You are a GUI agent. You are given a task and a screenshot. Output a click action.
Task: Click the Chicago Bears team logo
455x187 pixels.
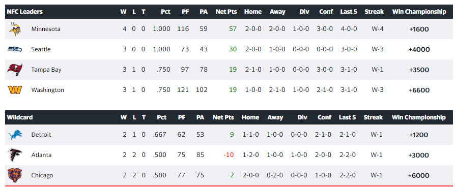tap(15, 175)
